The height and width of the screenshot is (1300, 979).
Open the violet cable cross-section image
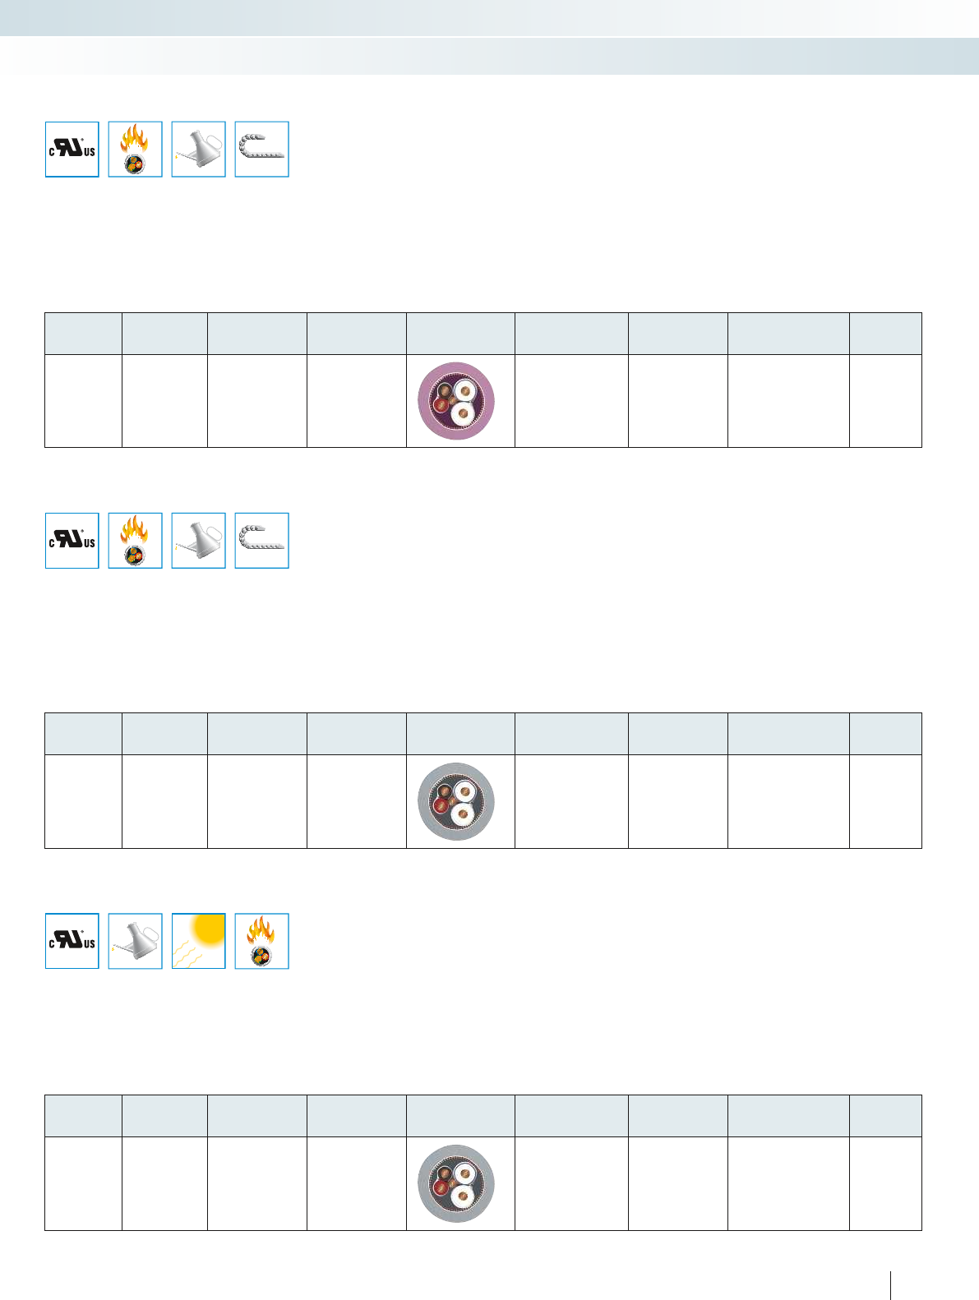(457, 401)
